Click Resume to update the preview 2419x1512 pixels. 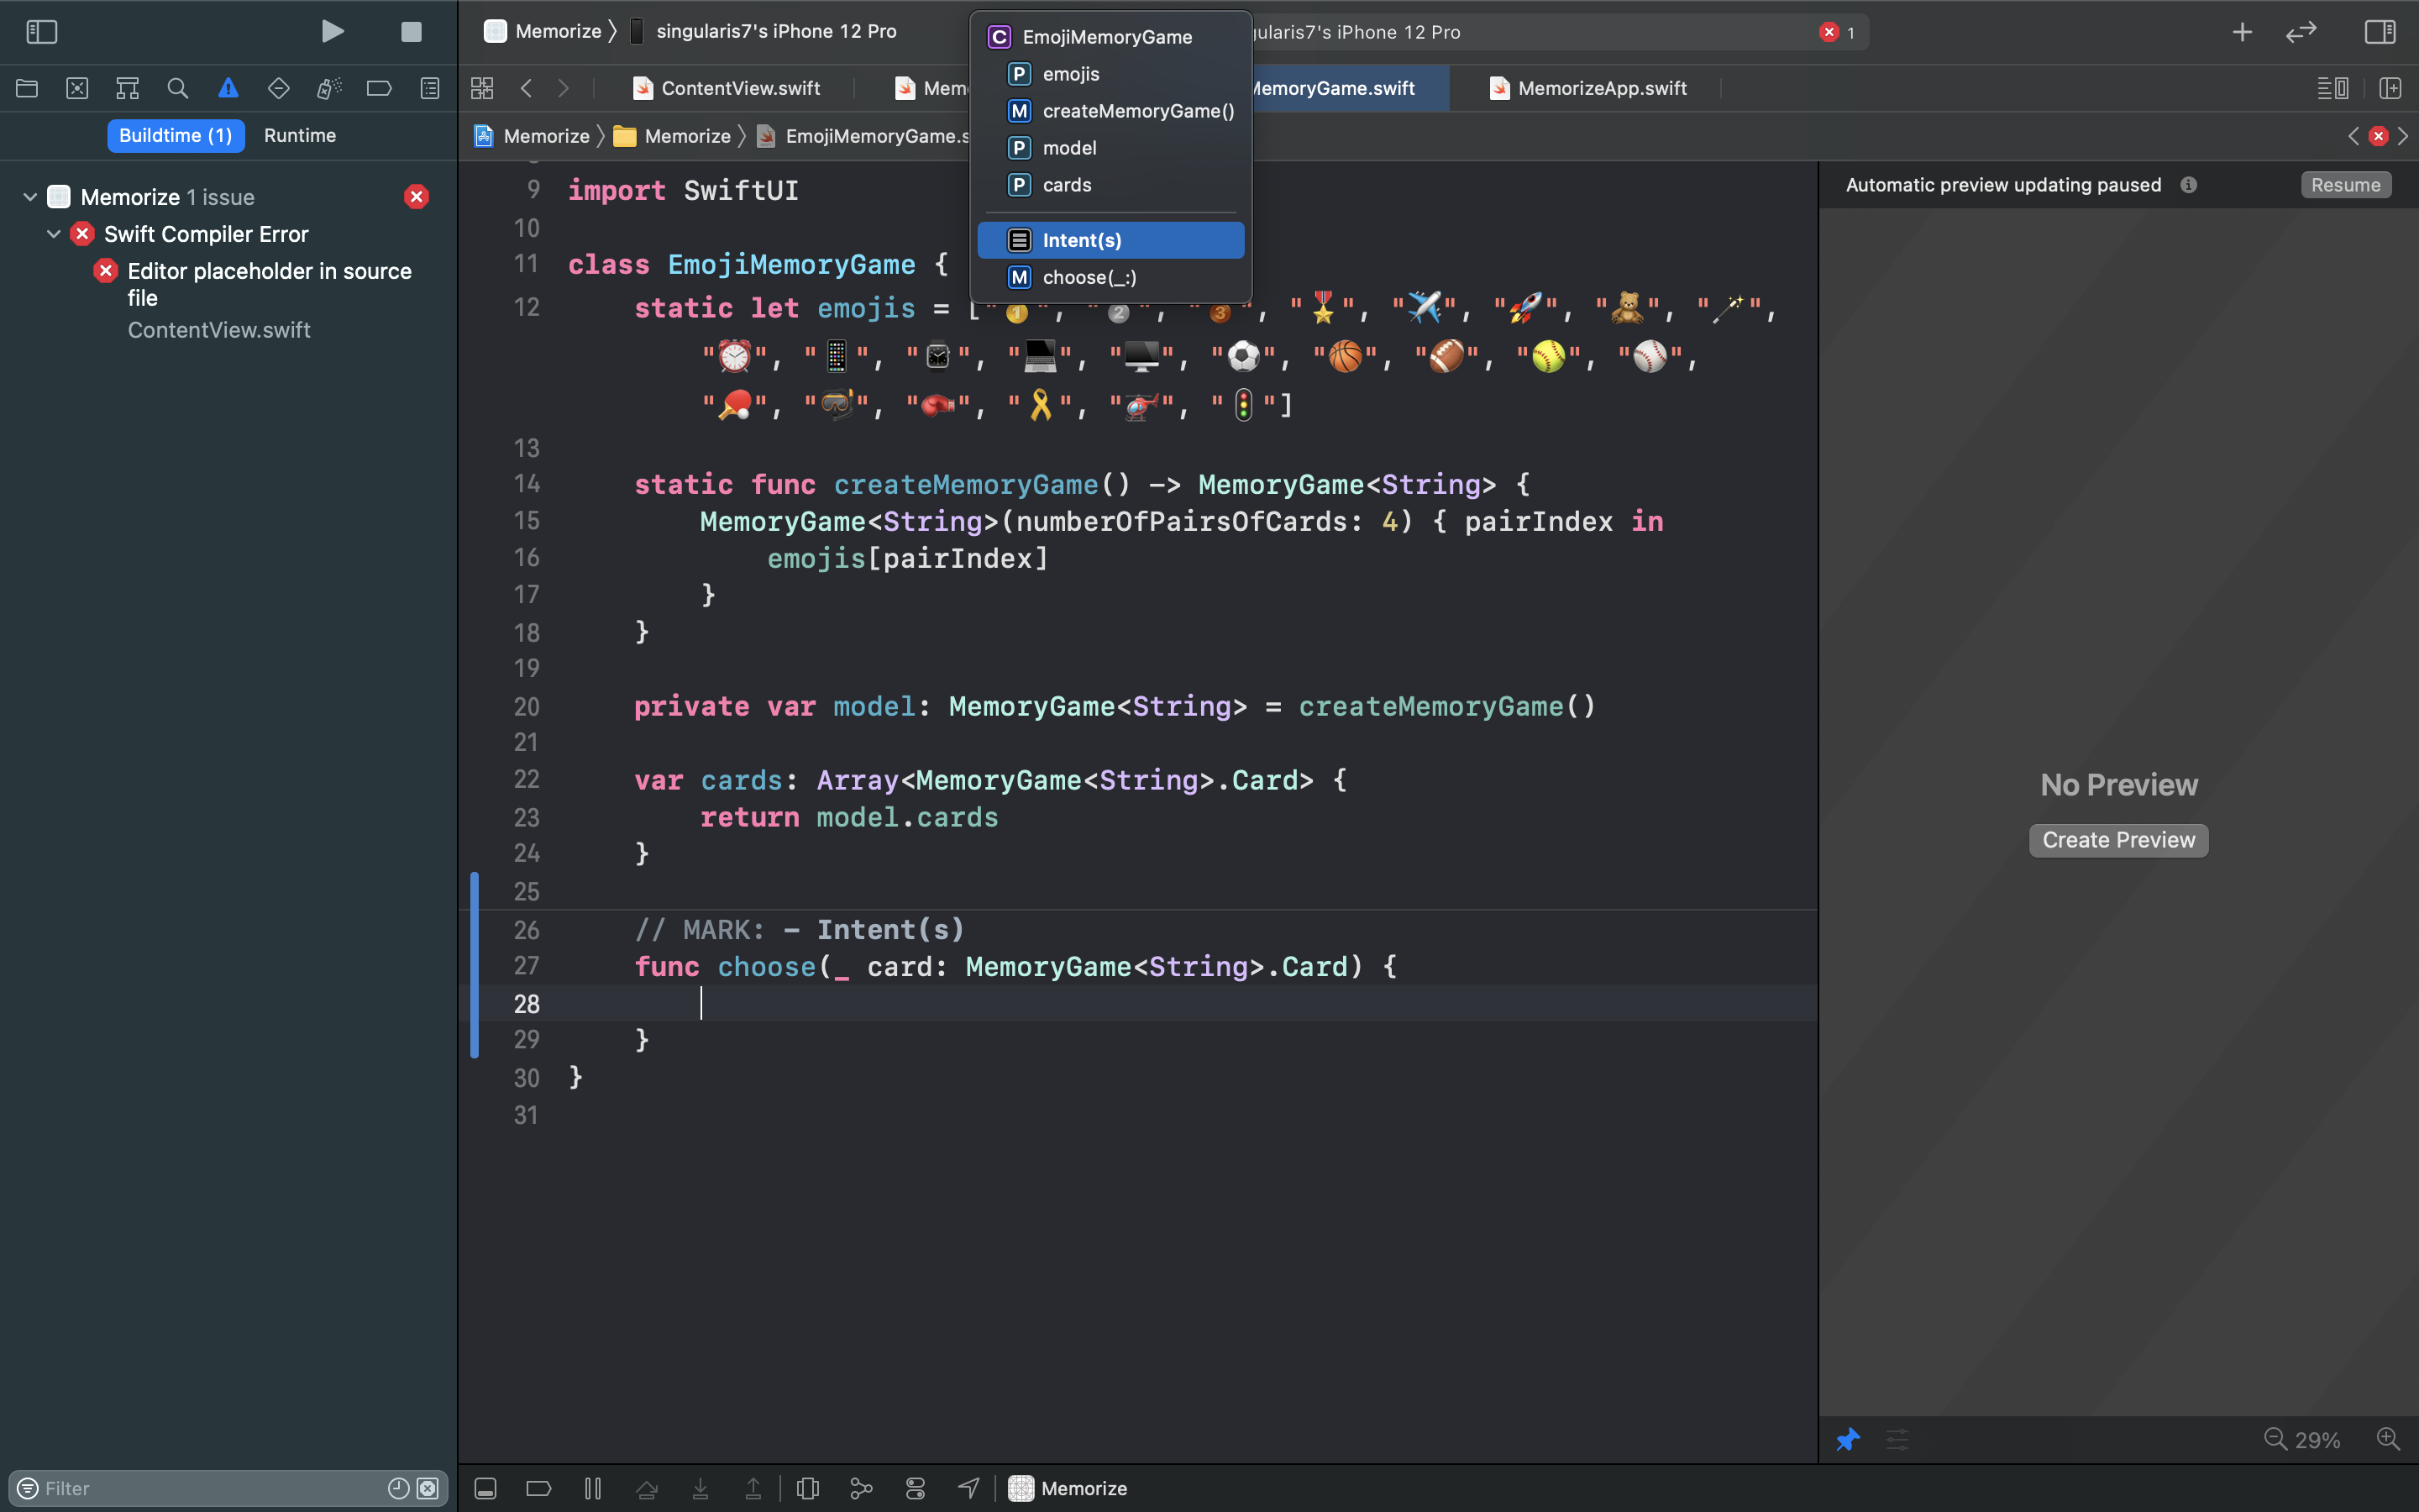tap(2345, 185)
